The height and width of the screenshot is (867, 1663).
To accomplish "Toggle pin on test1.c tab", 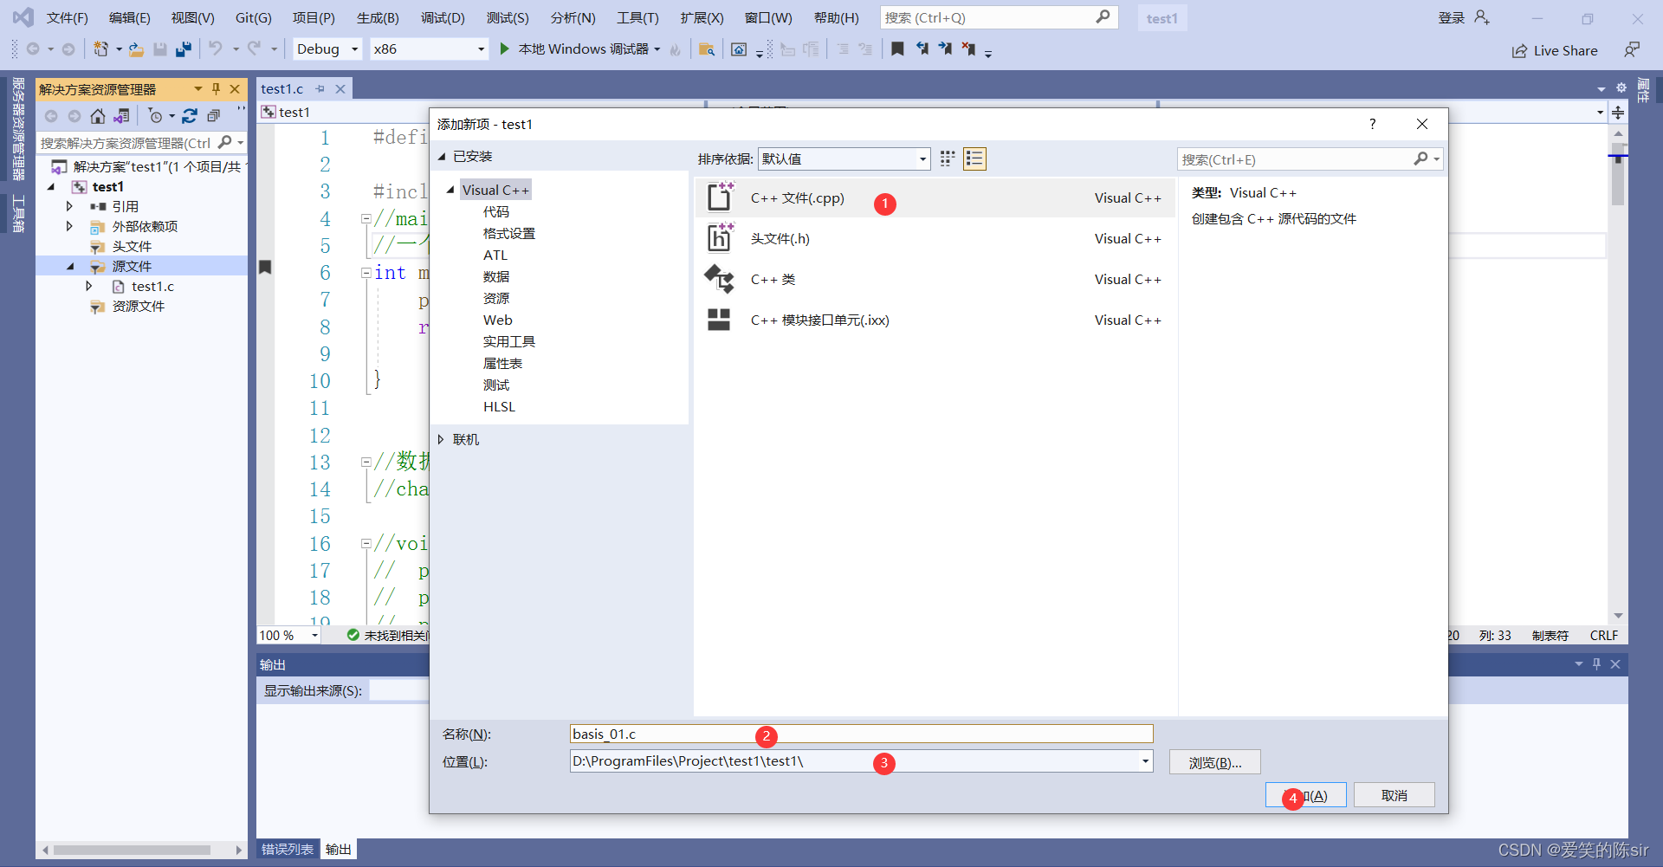I will click(320, 89).
